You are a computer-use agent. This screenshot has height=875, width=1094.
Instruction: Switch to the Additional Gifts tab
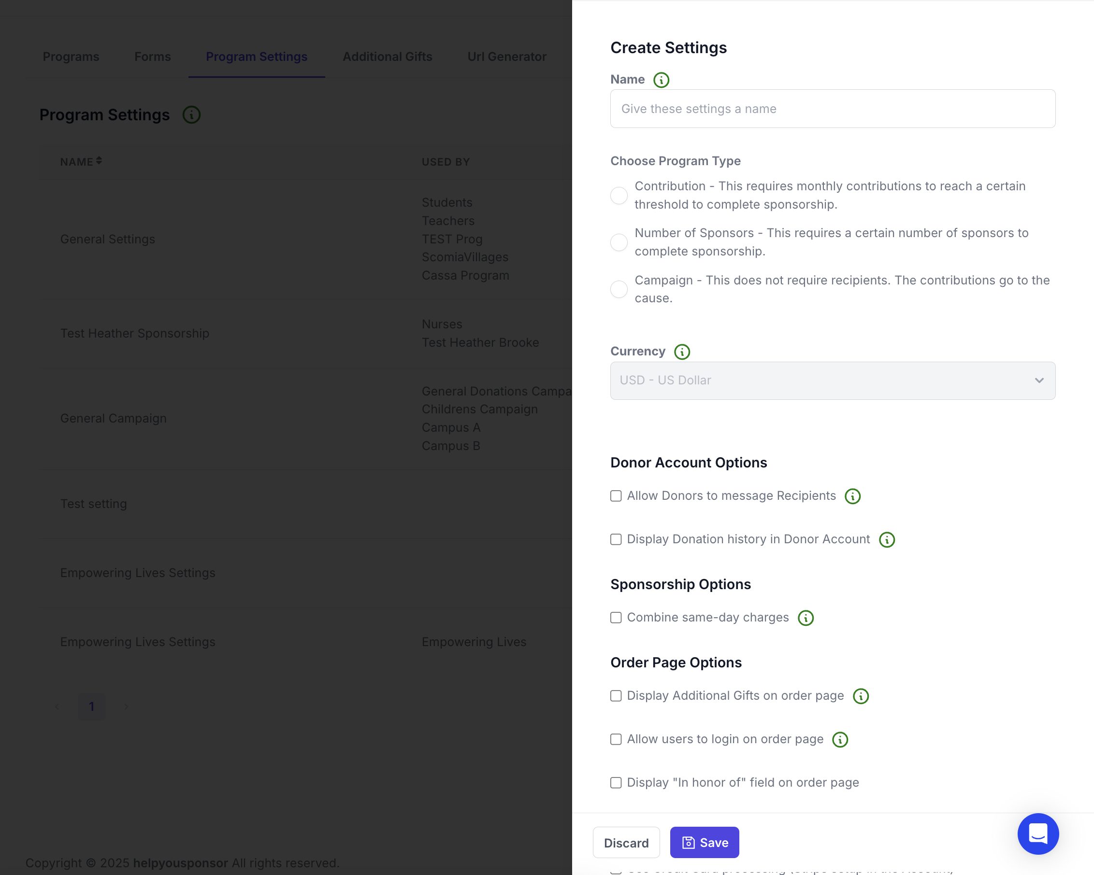pos(387,57)
